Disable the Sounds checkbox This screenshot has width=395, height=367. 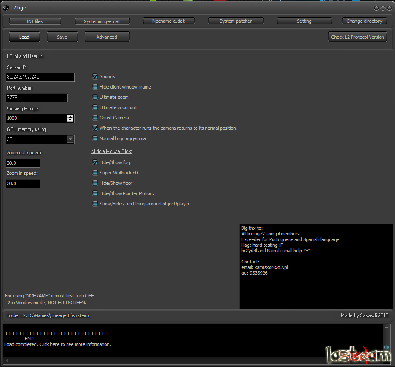tap(95, 76)
